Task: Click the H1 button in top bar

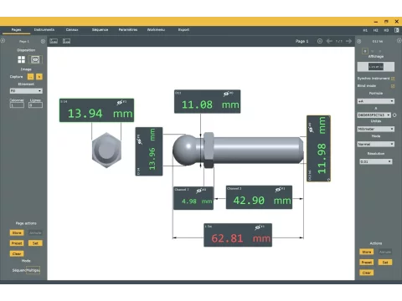Action: tap(365, 30)
